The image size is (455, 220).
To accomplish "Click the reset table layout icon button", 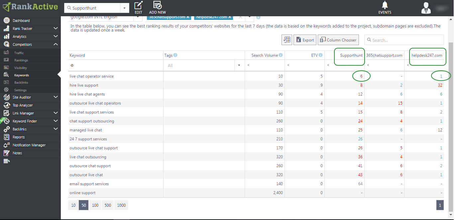I will coord(287,40).
